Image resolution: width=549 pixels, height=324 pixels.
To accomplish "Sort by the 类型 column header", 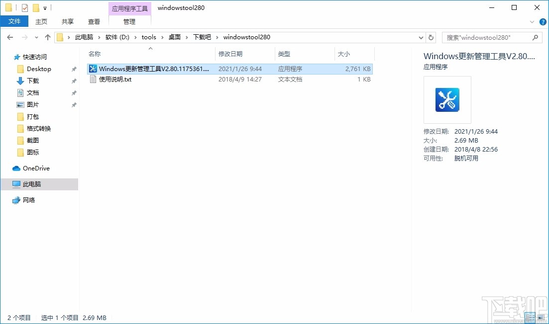I will [x=305, y=54].
